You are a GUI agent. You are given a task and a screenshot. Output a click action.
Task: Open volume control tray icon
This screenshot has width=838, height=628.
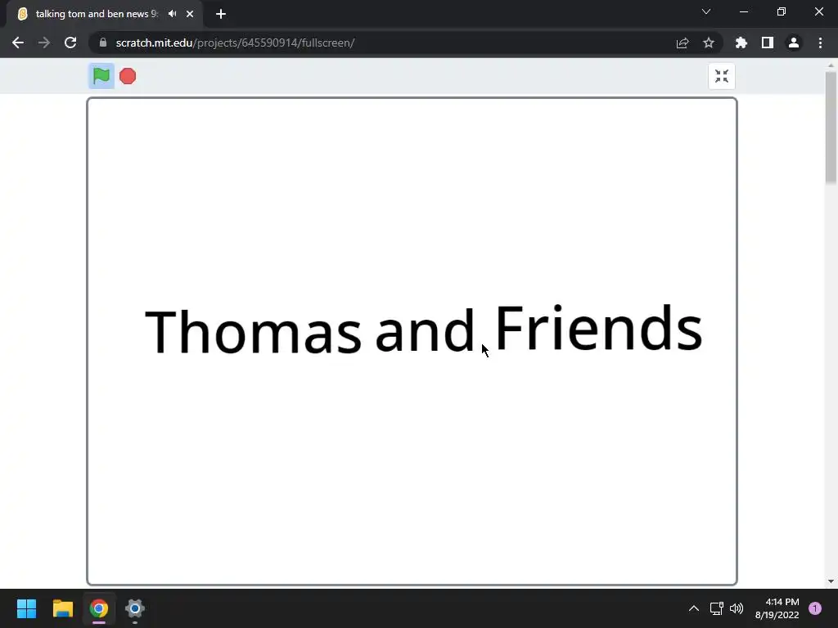click(737, 608)
